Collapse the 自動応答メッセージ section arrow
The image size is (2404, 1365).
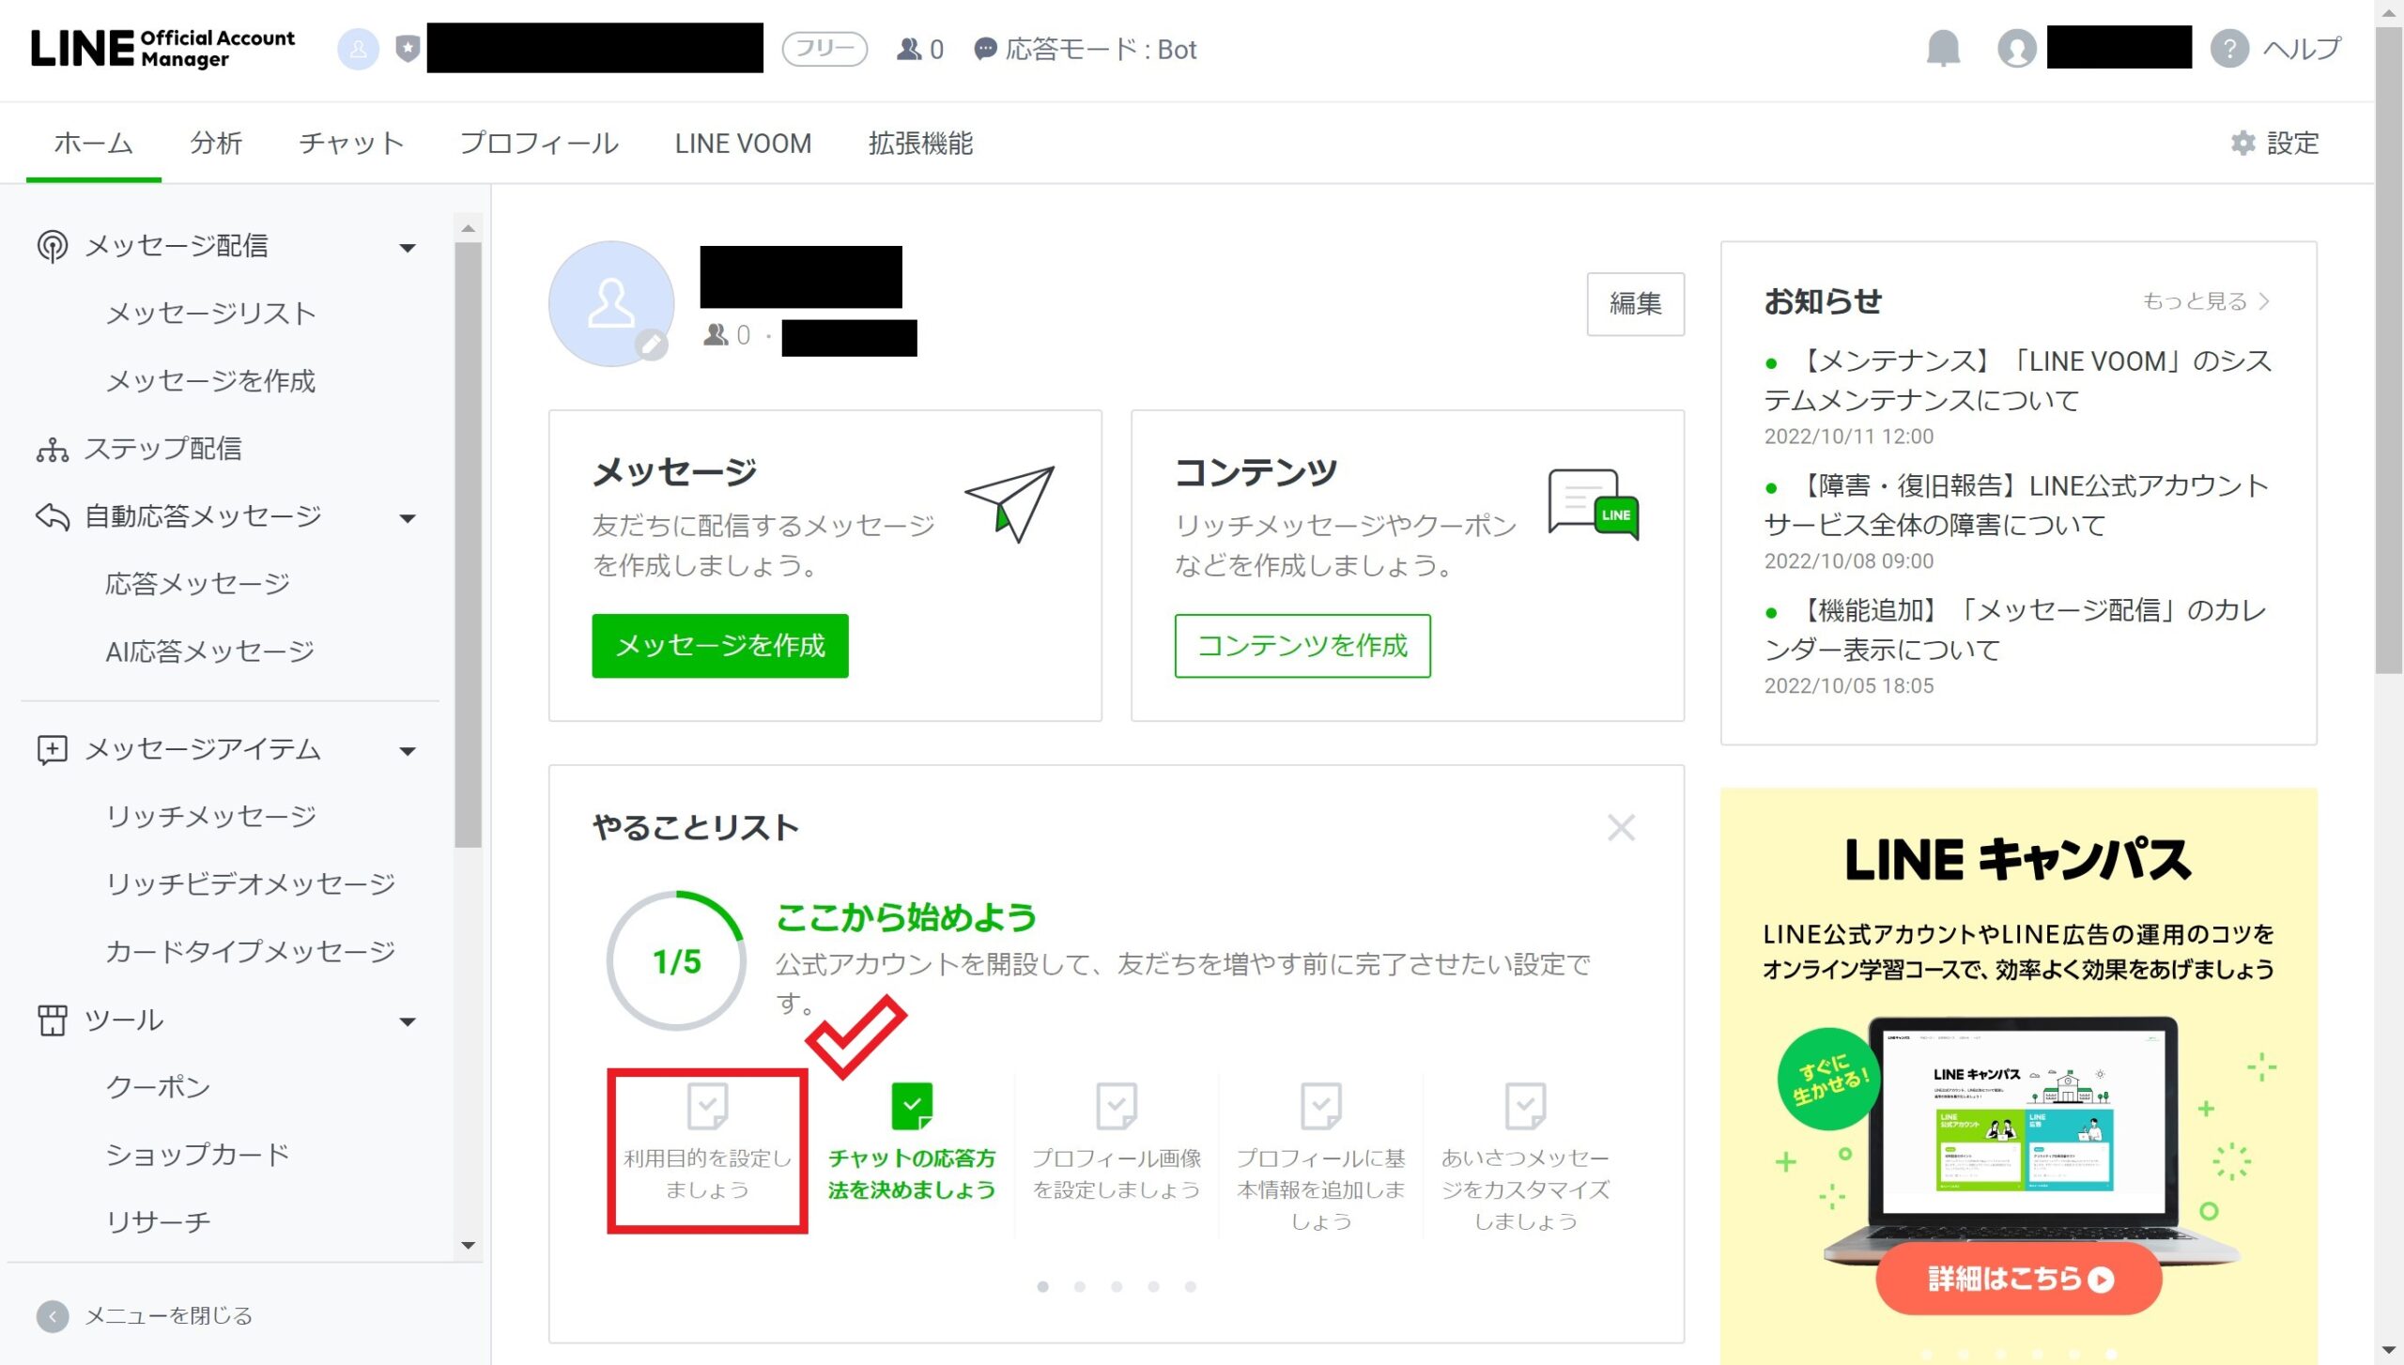click(x=408, y=518)
